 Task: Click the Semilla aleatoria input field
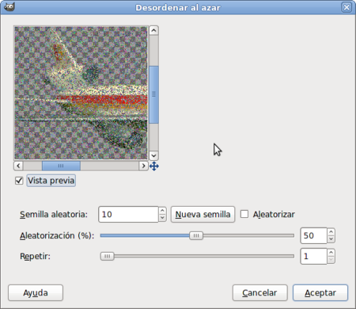pyautogui.click(x=128, y=214)
